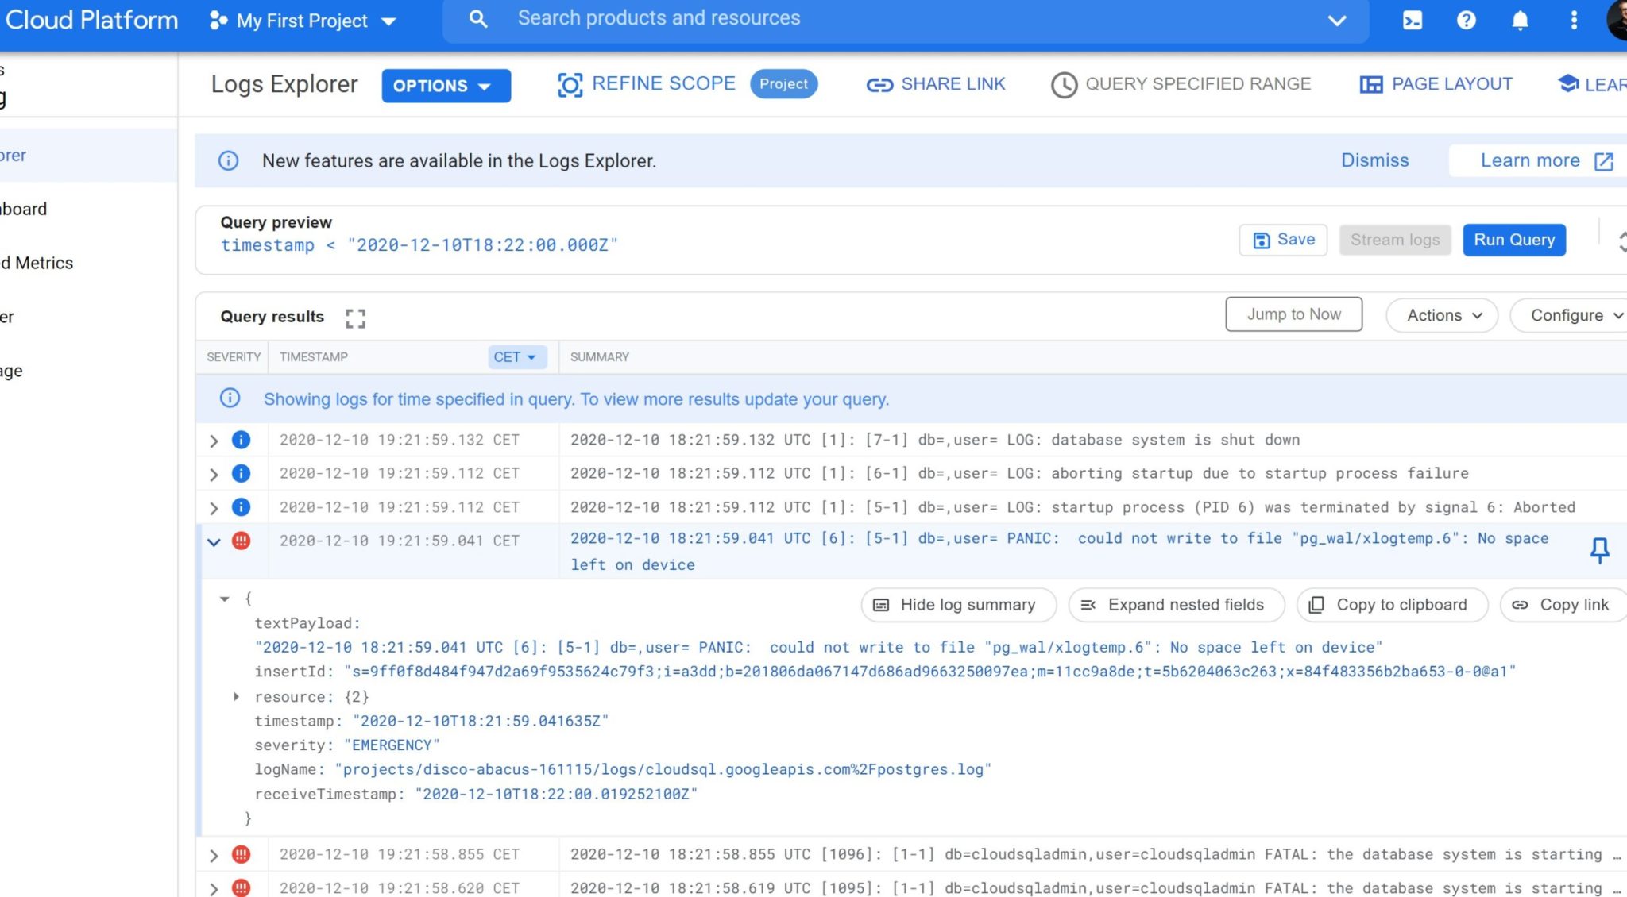Screen dimensions: 1627x897
Task: Click the TIMESTAMP column header
Action: tap(314, 357)
